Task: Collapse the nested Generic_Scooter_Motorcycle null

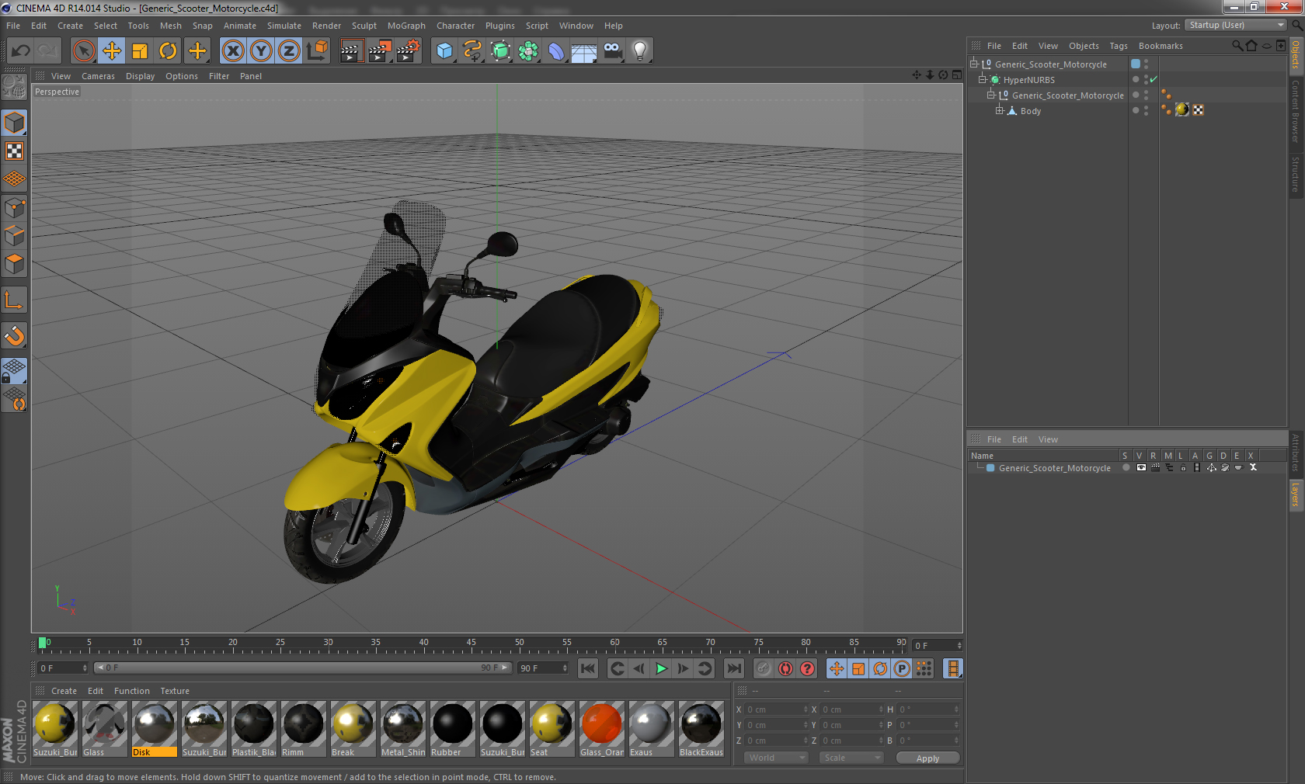Action: click(x=991, y=95)
